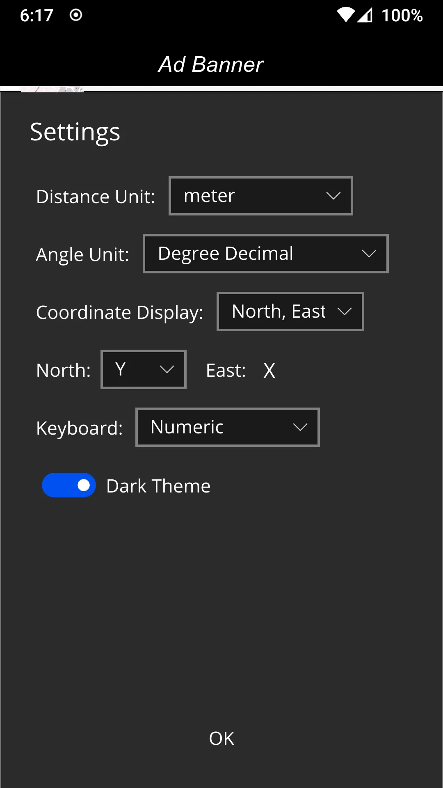Image resolution: width=443 pixels, height=788 pixels.
Task: Tap the Ad Banner at the top
Action: tap(211, 64)
